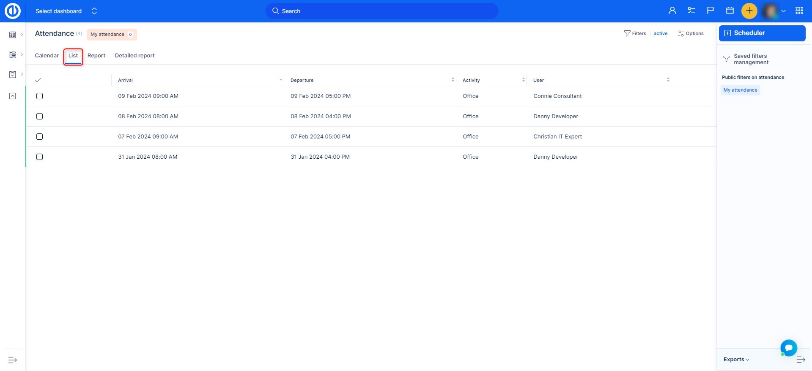Click the user profile icon in top bar
Screen dimensions: 812x371
pos(672,11)
